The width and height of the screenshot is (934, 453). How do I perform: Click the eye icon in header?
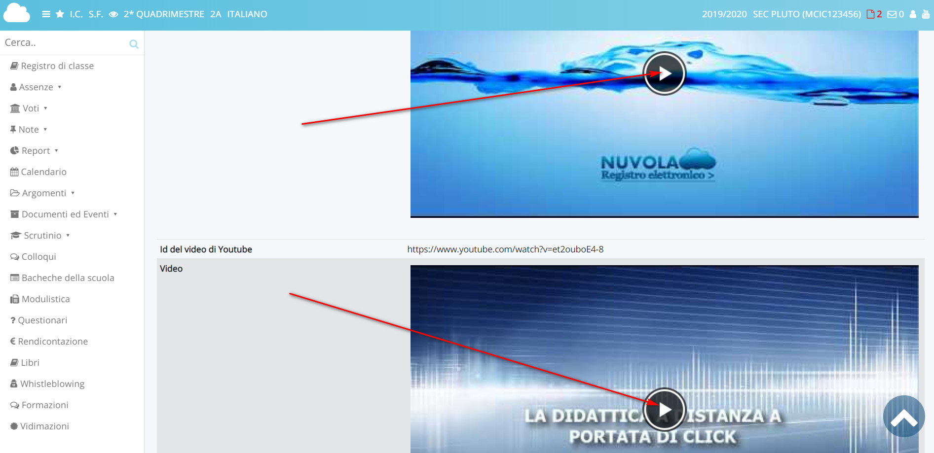tap(113, 14)
